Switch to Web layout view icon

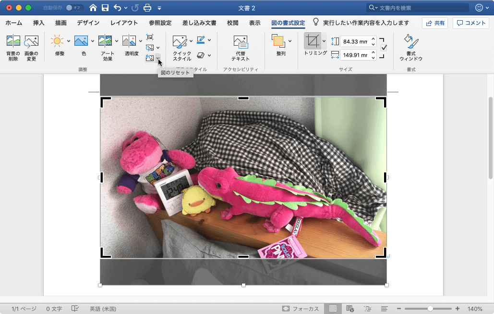pyautogui.click(x=350, y=309)
